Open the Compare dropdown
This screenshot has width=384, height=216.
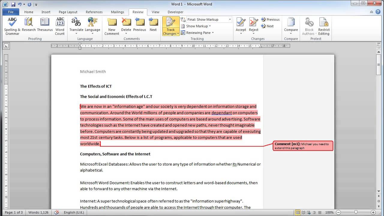click(x=291, y=26)
